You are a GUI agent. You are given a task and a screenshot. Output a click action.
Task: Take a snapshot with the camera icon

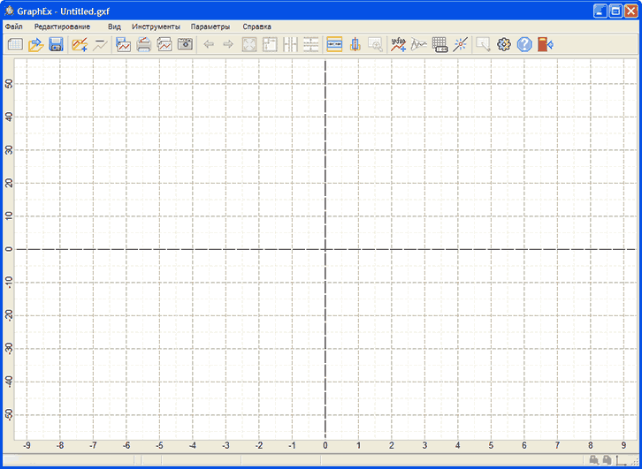(185, 44)
